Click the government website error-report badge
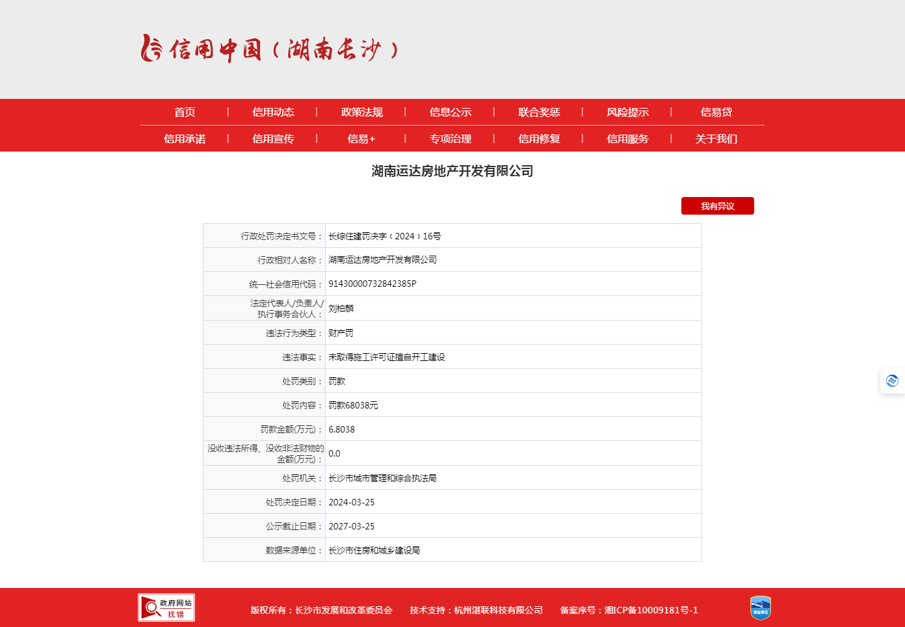Viewport: 905px width, 627px height. coord(166,607)
